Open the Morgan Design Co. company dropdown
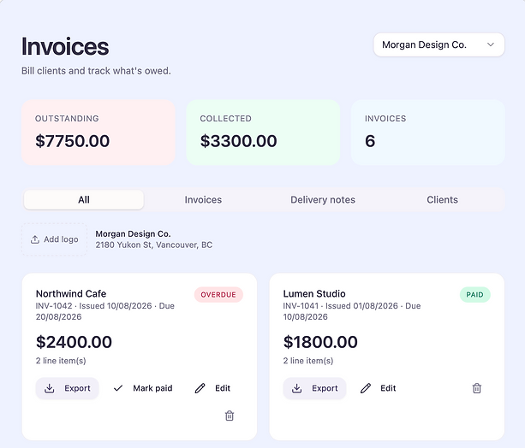The width and height of the screenshot is (525, 448). (x=438, y=44)
